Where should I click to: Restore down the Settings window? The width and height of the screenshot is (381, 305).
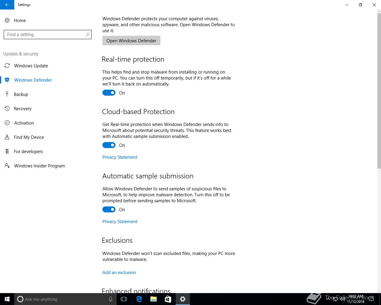click(x=360, y=5)
